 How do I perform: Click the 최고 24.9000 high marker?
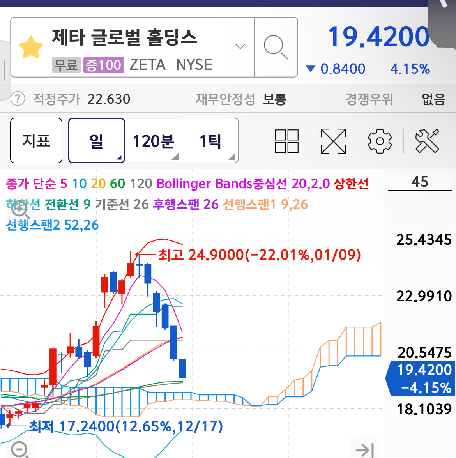(260, 255)
